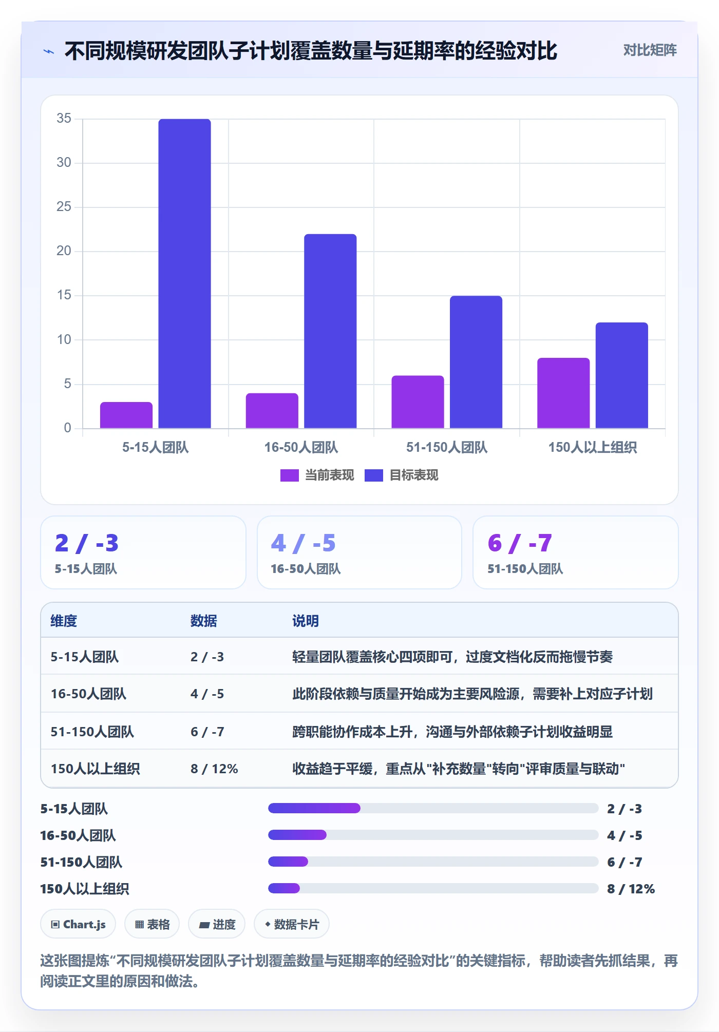The height and width of the screenshot is (1032, 719).
Task: Click the 51-150人团队 target bar at 15
Action: tap(476, 362)
